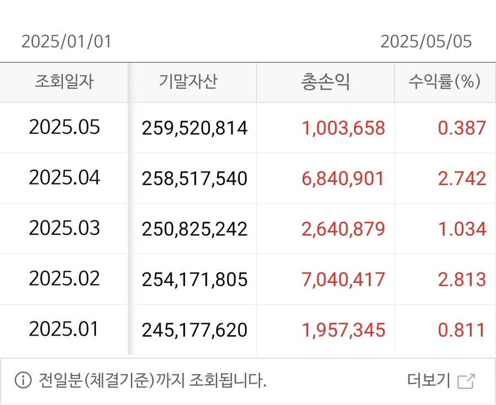Select the start date 2025/01/01
This screenshot has height=405, width=496.
pos(66,42)
